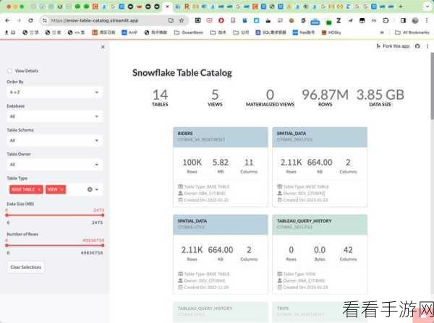Click the '3.85 GB DATA SIZE' metric
Viewport: 434px width, 323px height.
[380, 98]
